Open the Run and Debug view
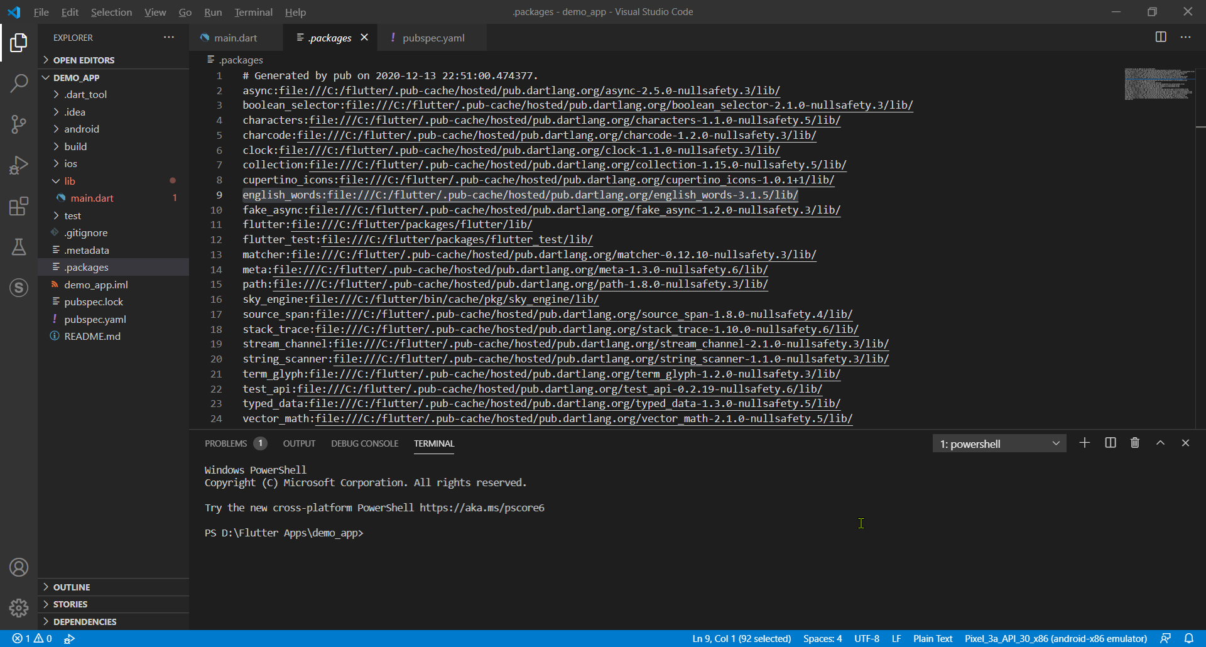Screen dimensions: 1206x647 pyautogui.click(x=19, y=165)
